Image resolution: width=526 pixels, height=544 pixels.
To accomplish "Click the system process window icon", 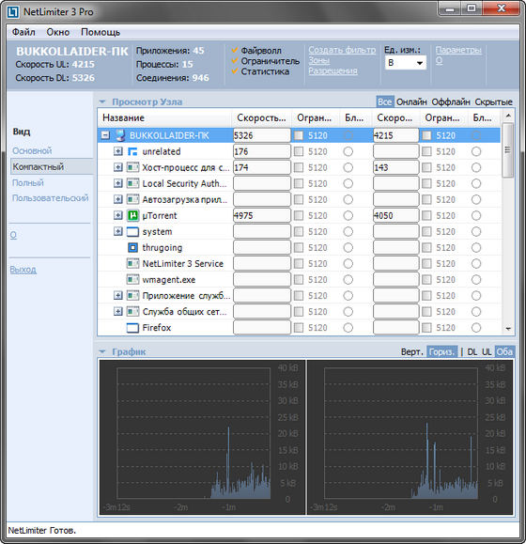I will [132, 232].
